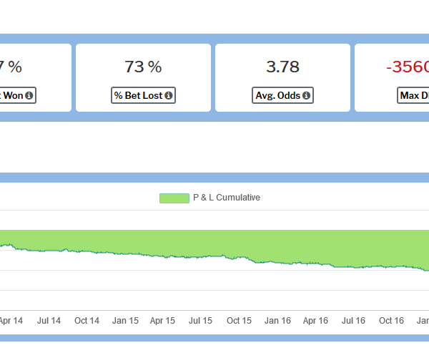Viewport: 429px width, 348px height.
Task: Click the Apr 15 axis label
Action: (x=163, y=321)
